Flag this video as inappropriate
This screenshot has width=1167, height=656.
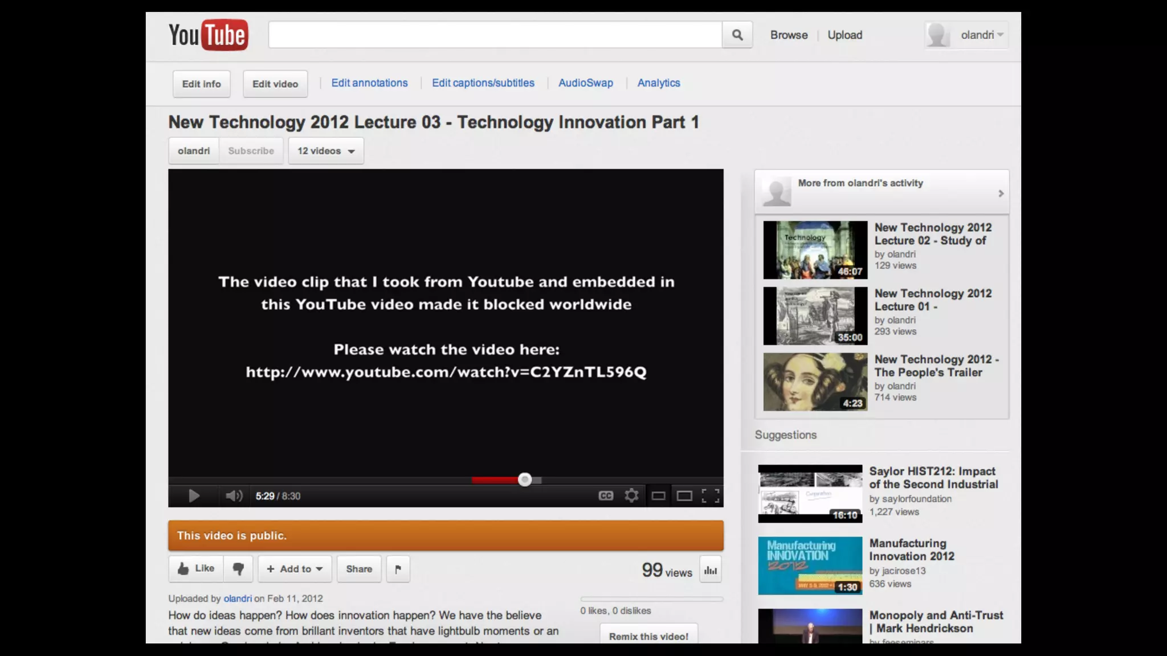(398, 569)
